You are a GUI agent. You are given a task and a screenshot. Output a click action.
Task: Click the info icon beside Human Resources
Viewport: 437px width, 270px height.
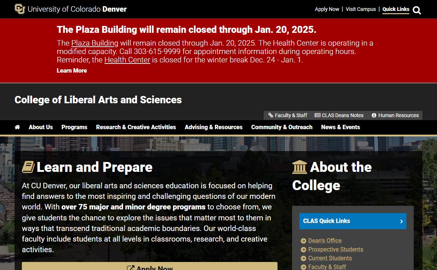[x=374, y=115]
